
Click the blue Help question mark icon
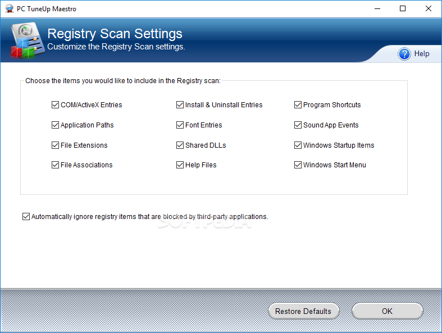[x=404, y=54]
